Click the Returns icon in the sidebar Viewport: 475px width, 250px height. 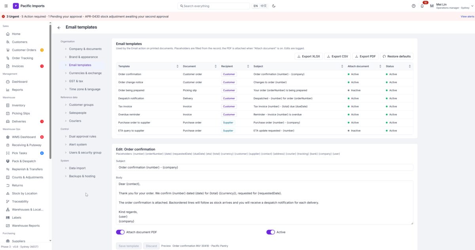[8, 185]
